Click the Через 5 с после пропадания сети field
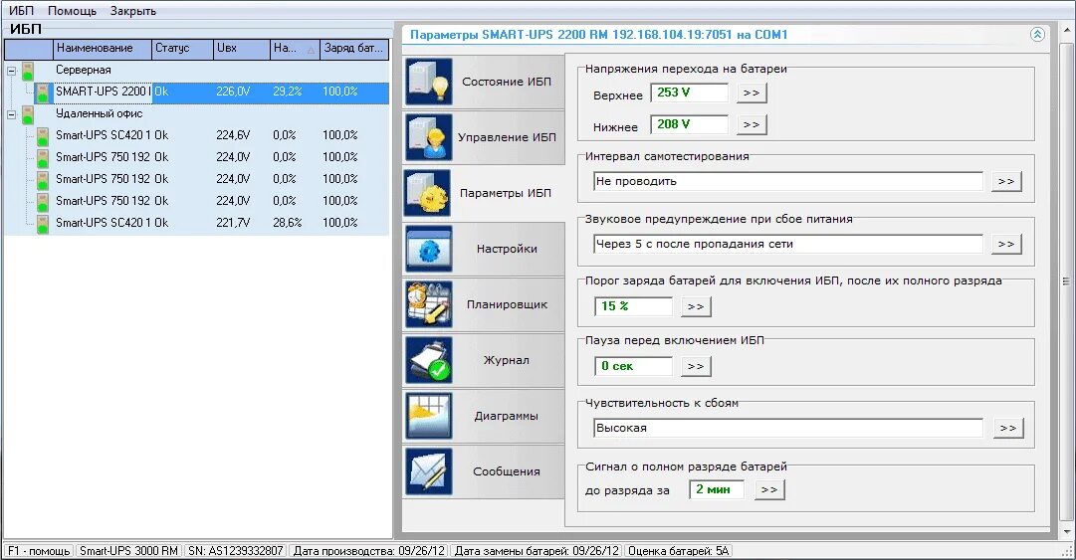Viewport: 1076px width, 560px height. point(787,244)
